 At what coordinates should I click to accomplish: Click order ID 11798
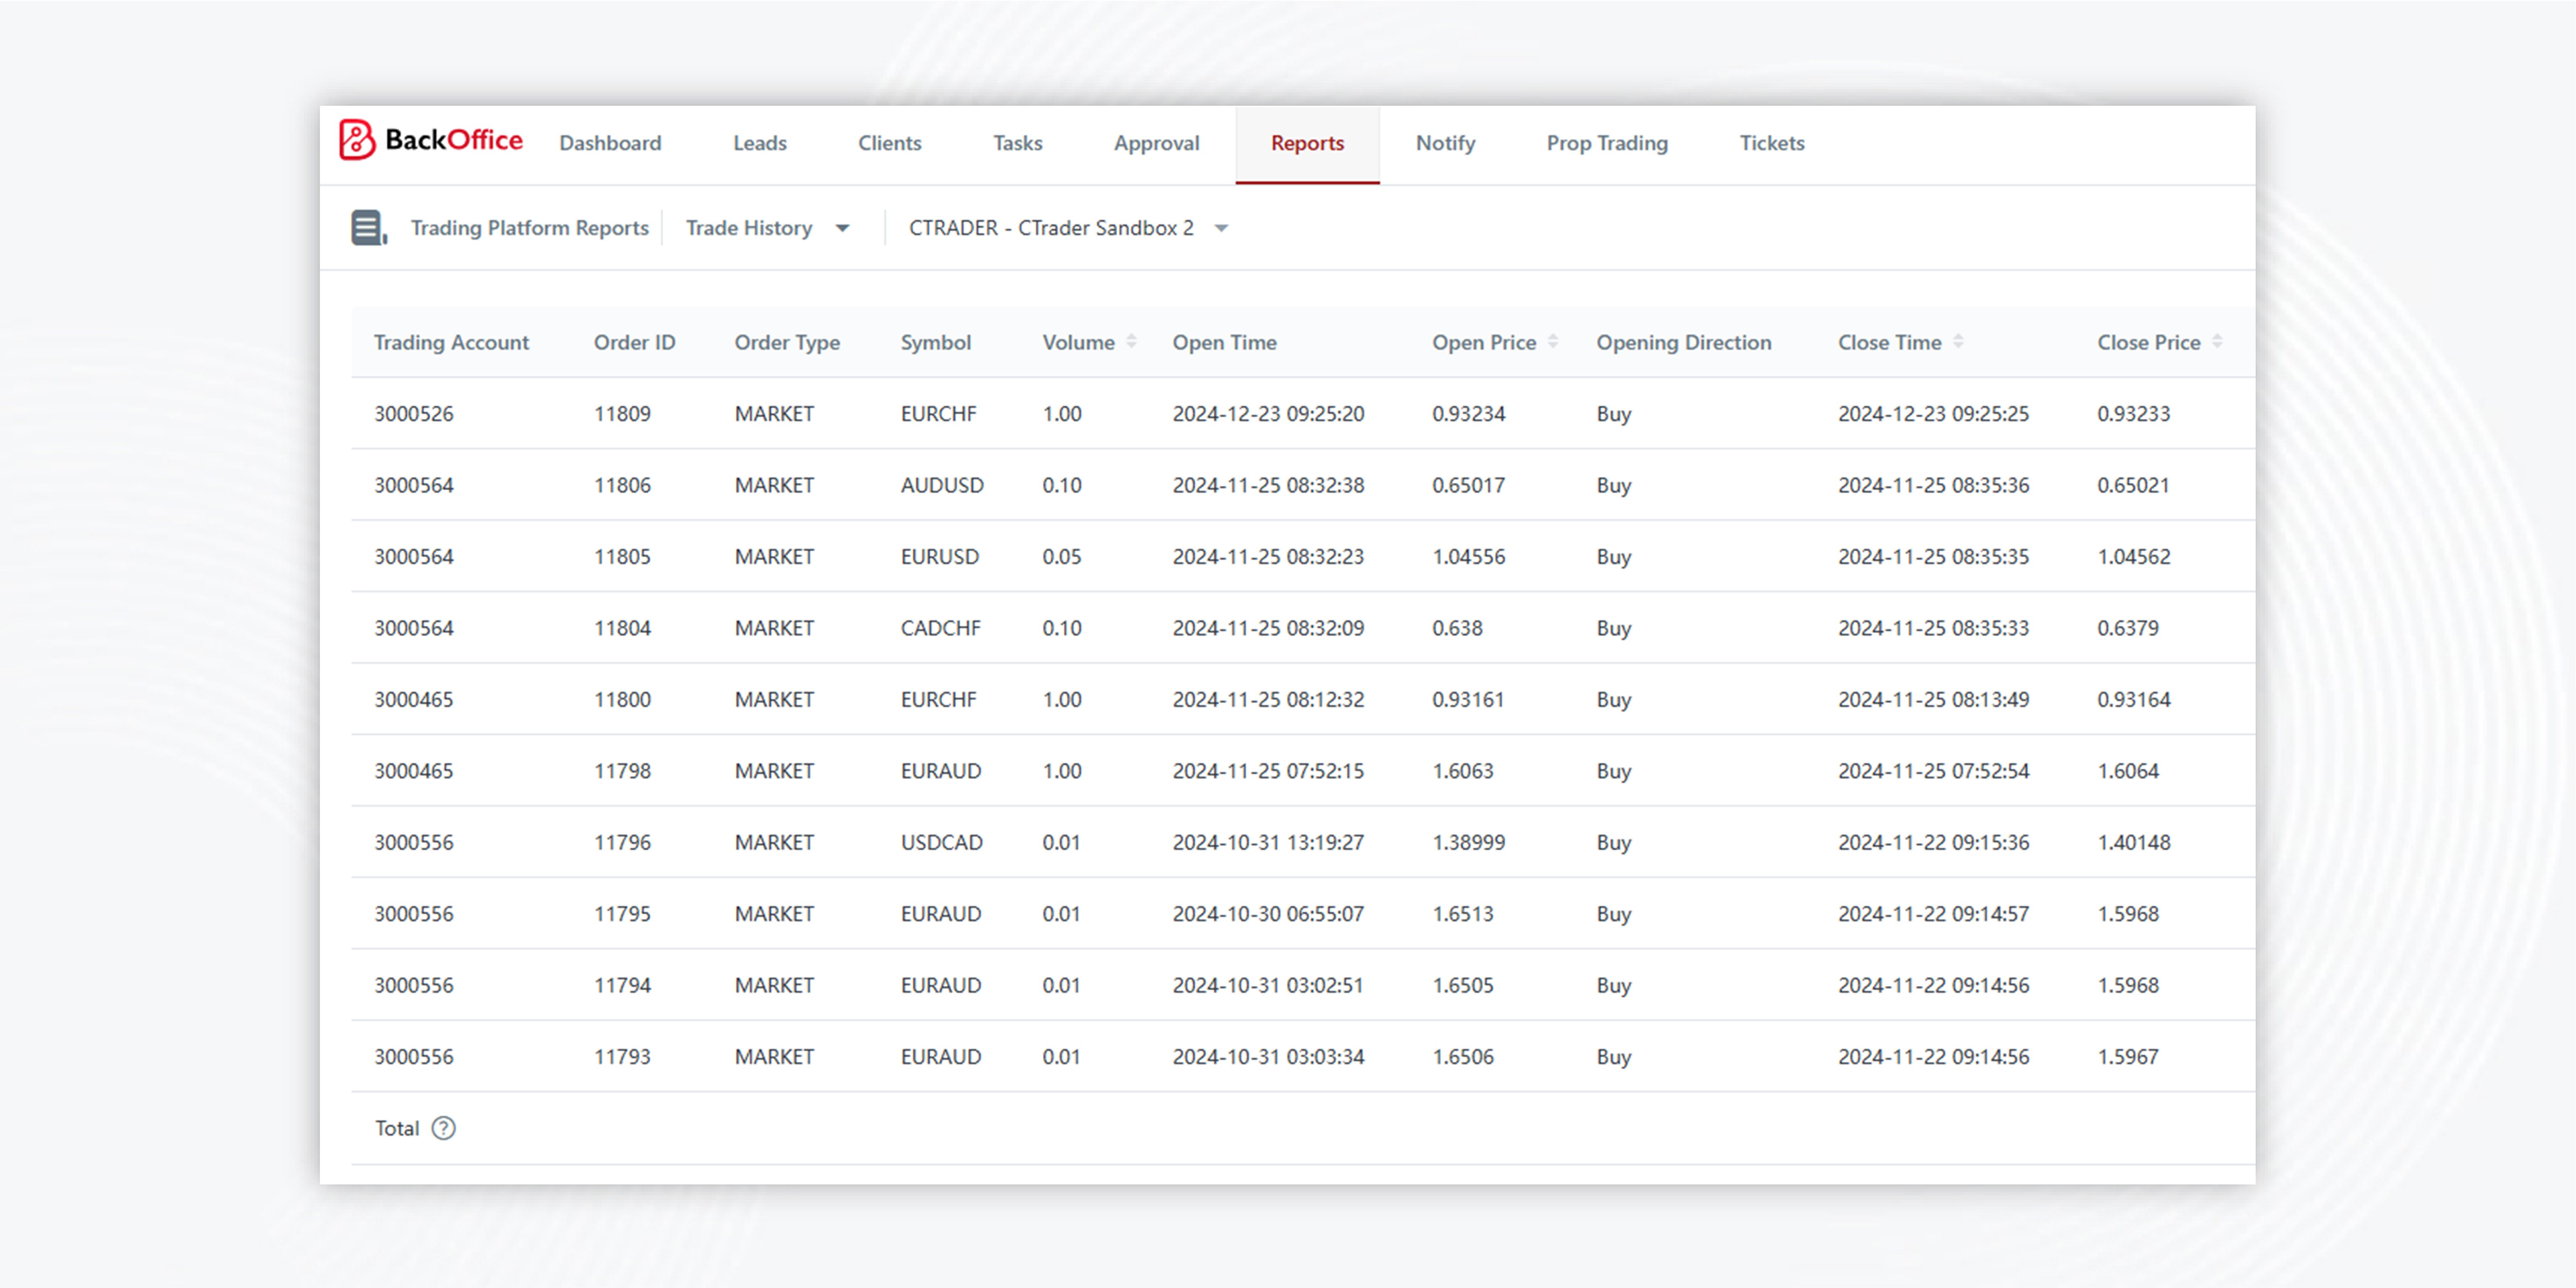click(x=622, y=771)
